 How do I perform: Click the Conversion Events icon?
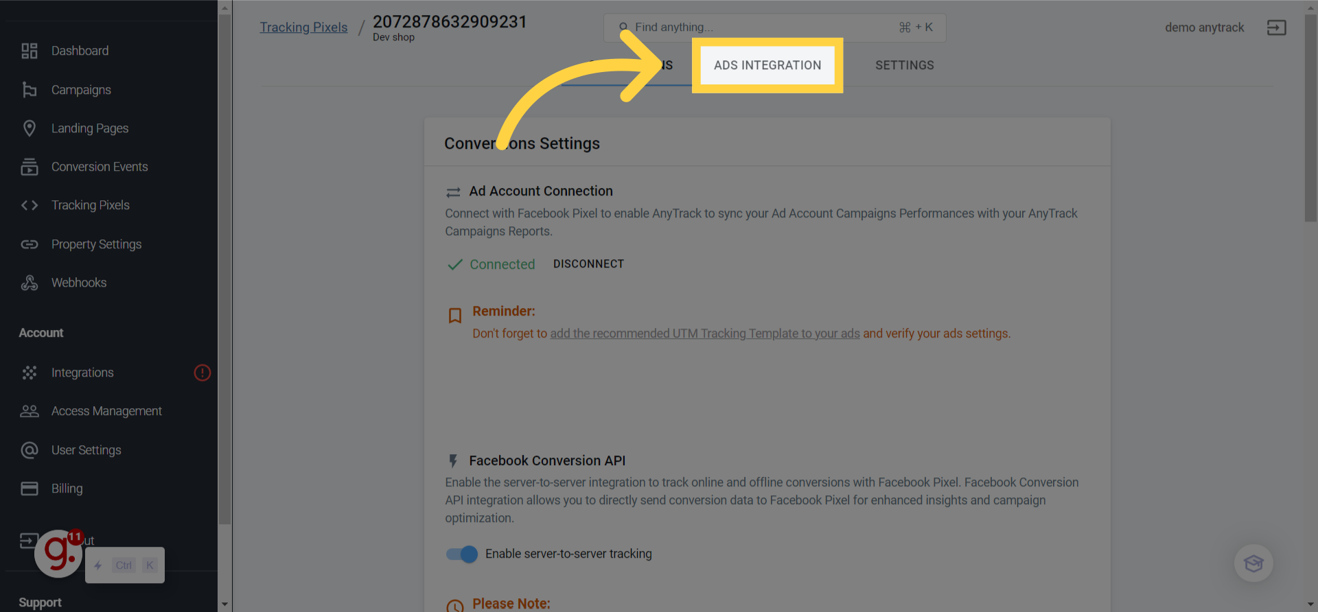tap(29, 167)
